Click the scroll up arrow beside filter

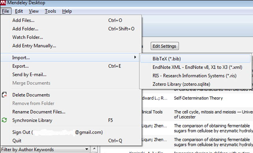coord(95,148)
